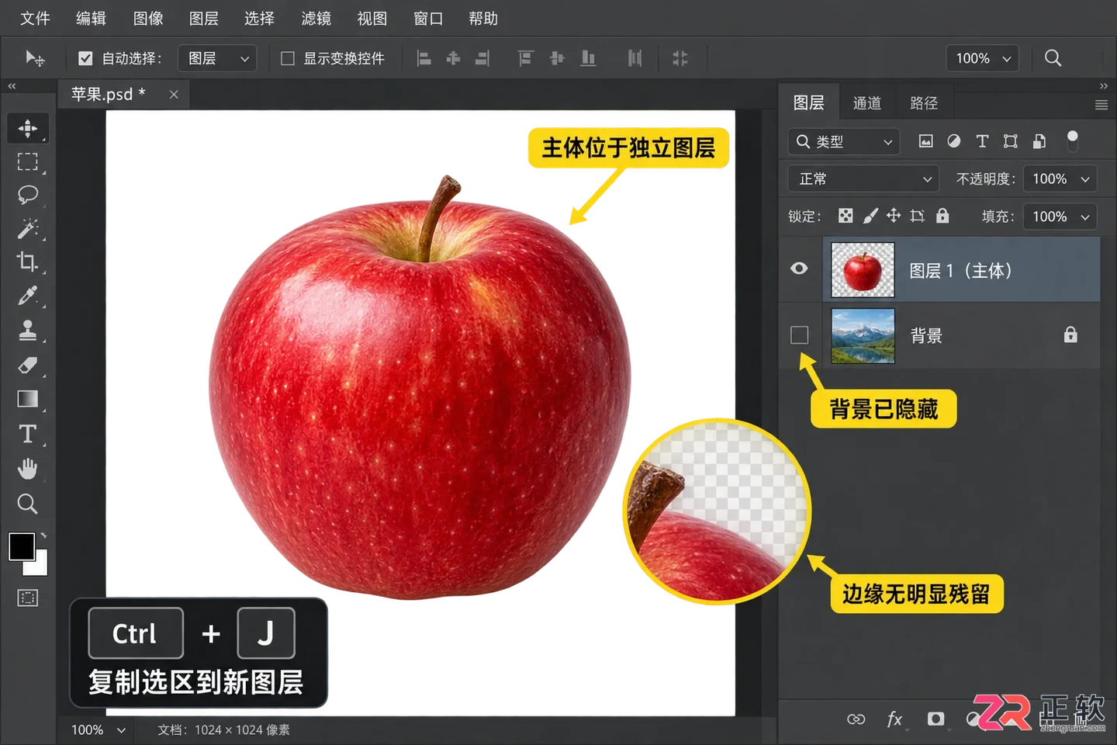Click the foreground black color swatch
Screen dimensions: 1117x745
[22, 546]
